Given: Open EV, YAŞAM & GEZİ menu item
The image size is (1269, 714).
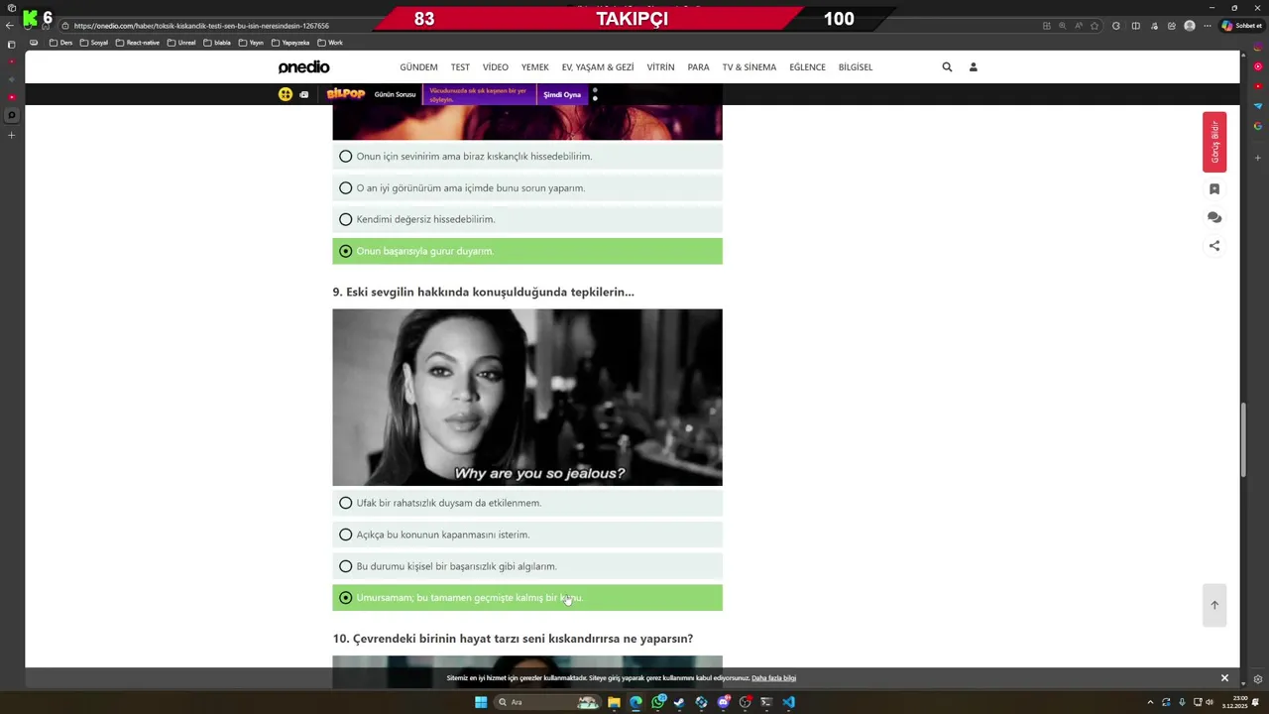Looking at the screenshot, I should point(598,67).
